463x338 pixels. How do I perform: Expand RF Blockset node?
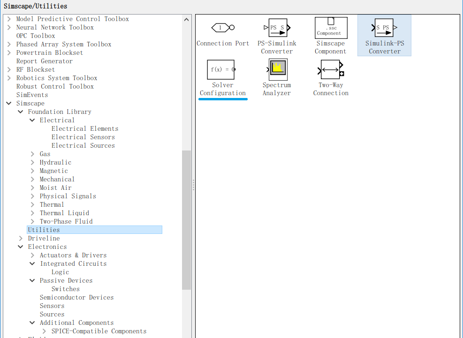click(x=9, y=70)
